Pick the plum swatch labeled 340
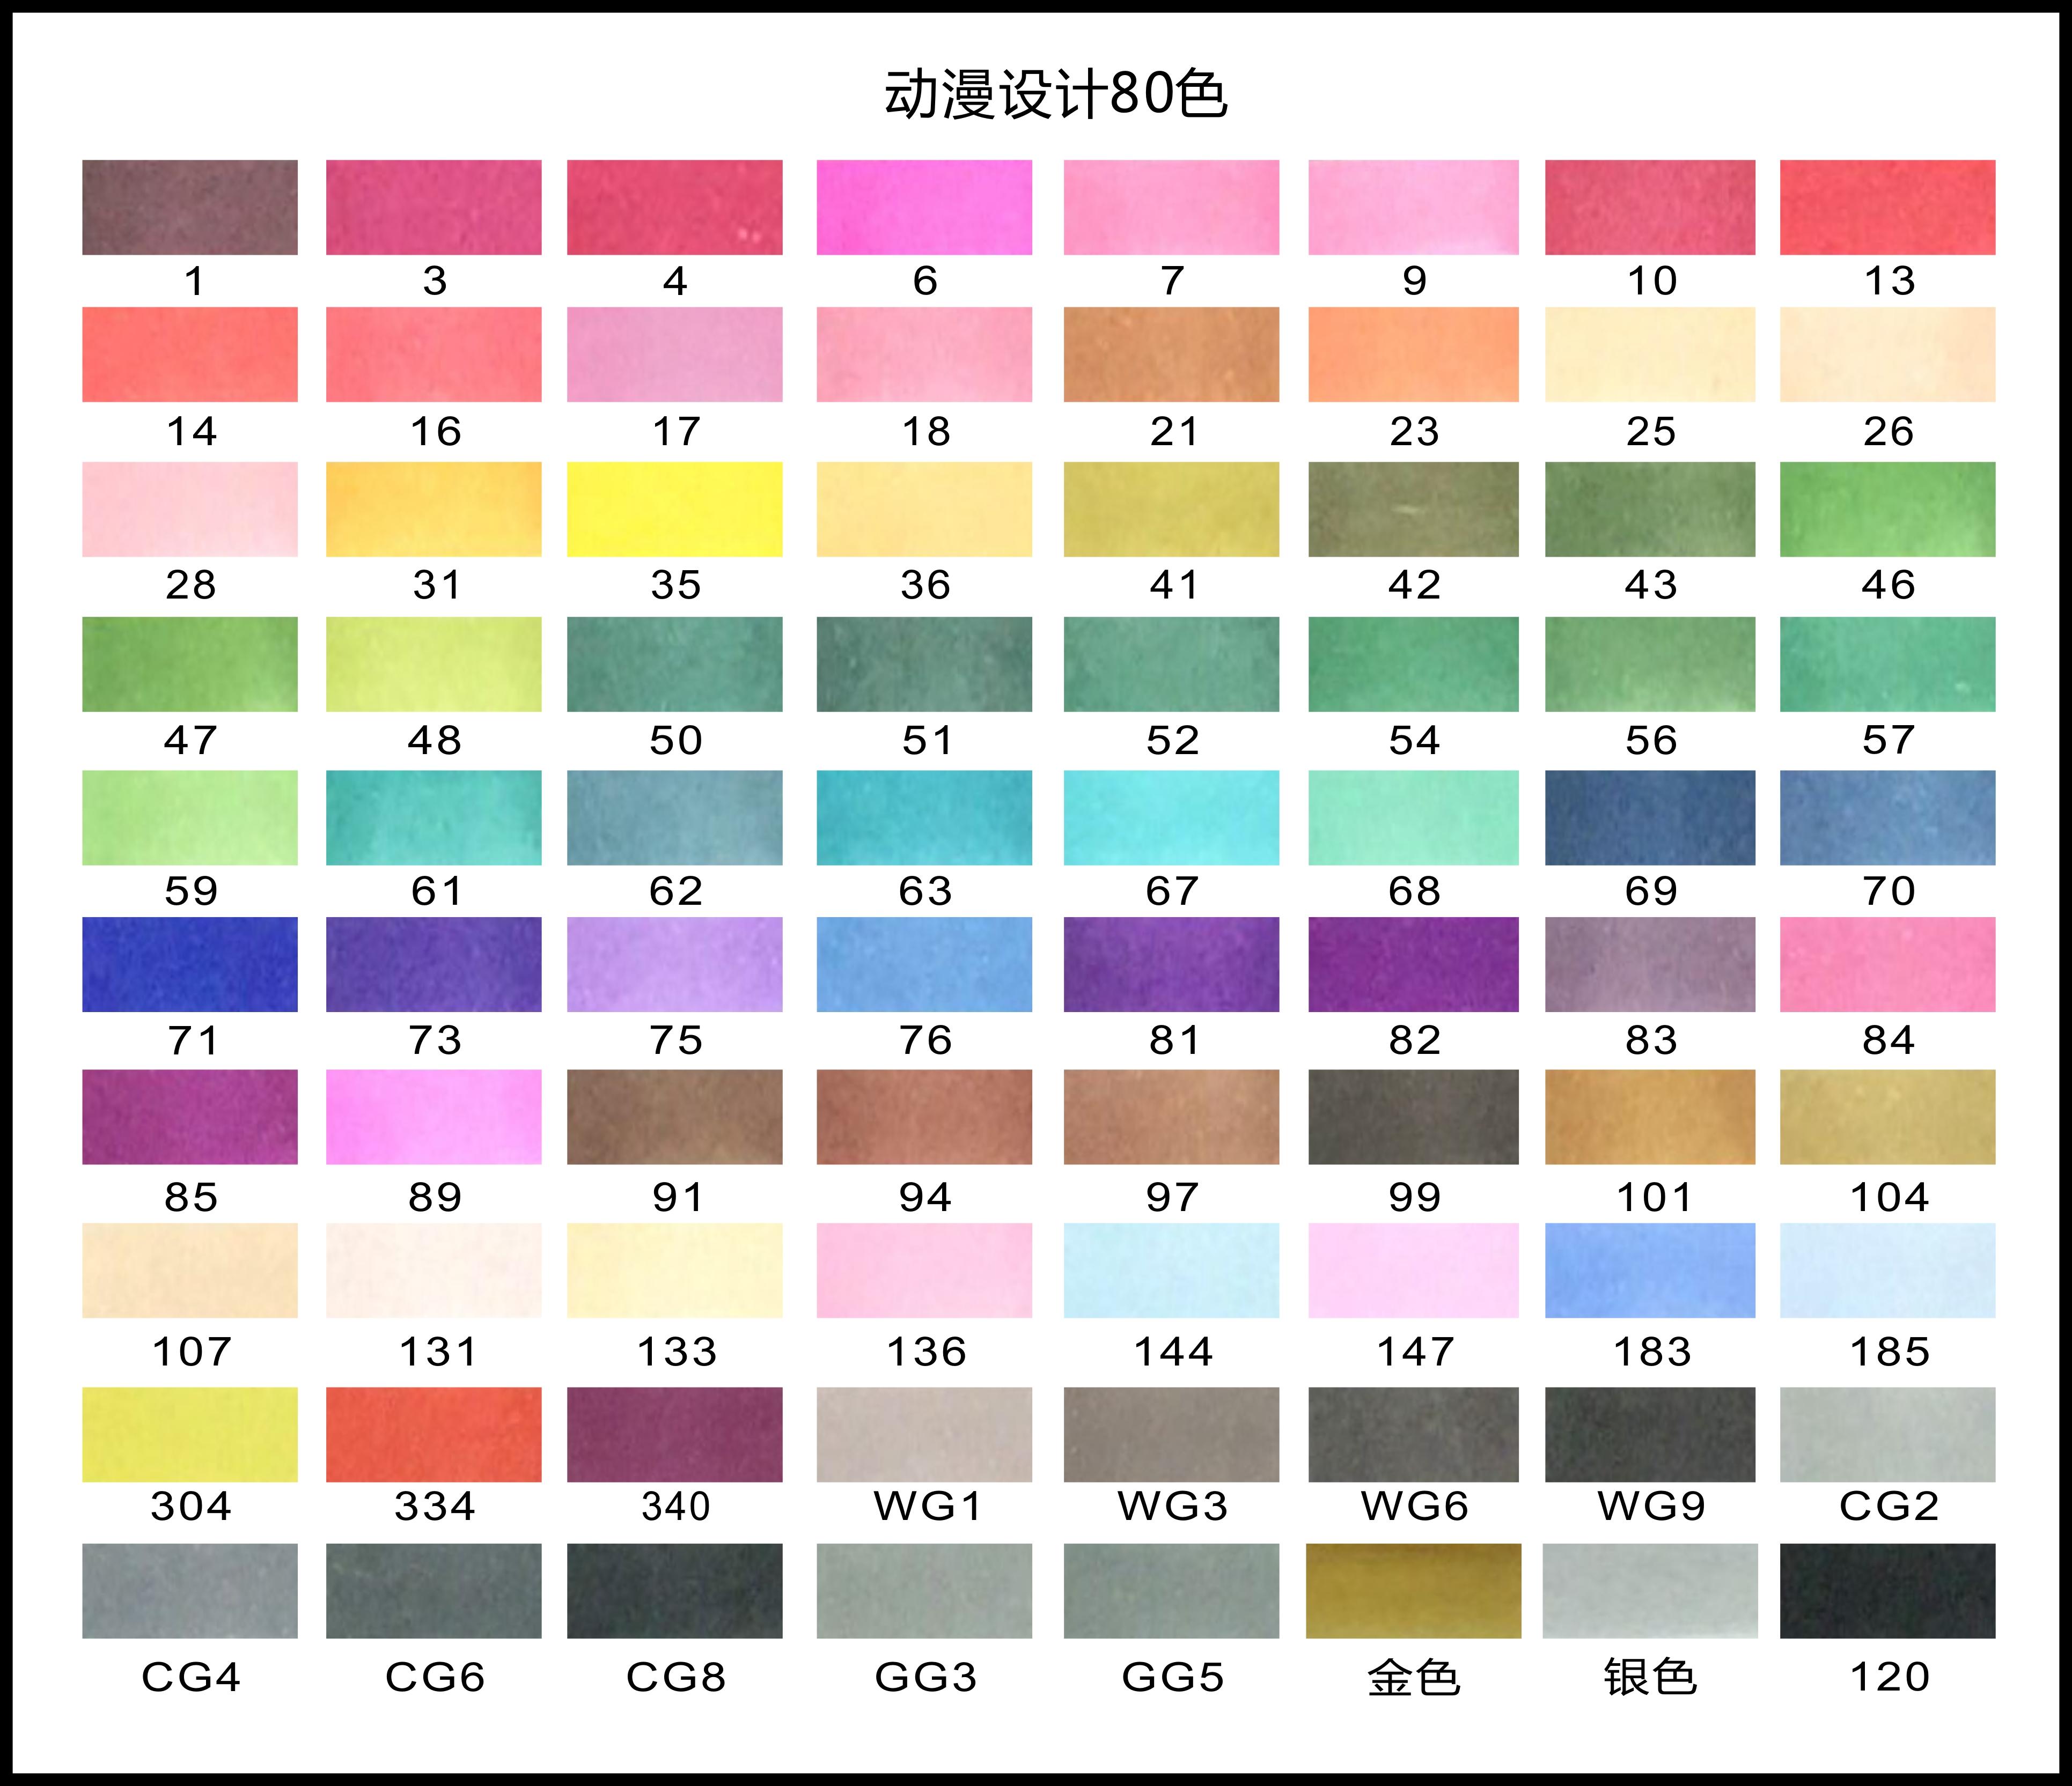The width and height of the screenshot is (2072, 1786). (674, 1433)
